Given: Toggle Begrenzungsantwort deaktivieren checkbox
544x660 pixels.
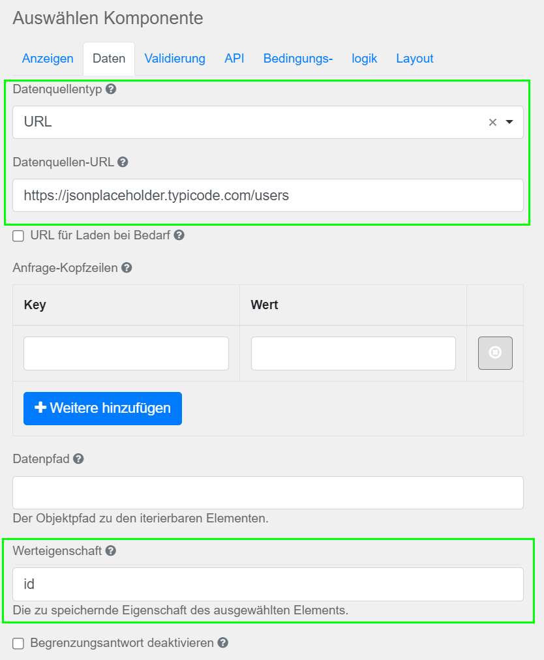Looking at the screenshot, I should tap(18, 643).
